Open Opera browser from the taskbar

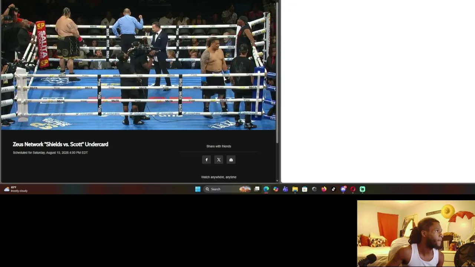point(353,189)
